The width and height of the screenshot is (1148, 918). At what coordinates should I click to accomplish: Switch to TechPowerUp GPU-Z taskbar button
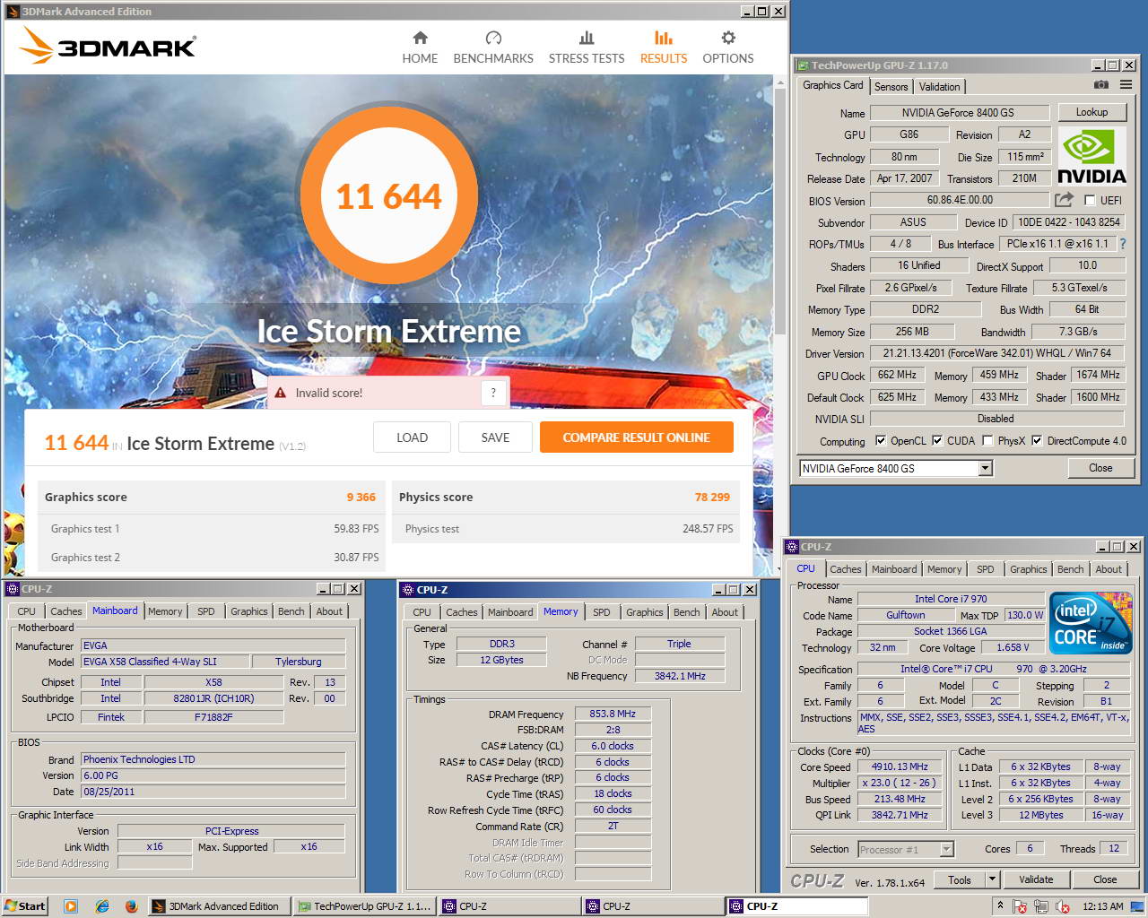365,906
